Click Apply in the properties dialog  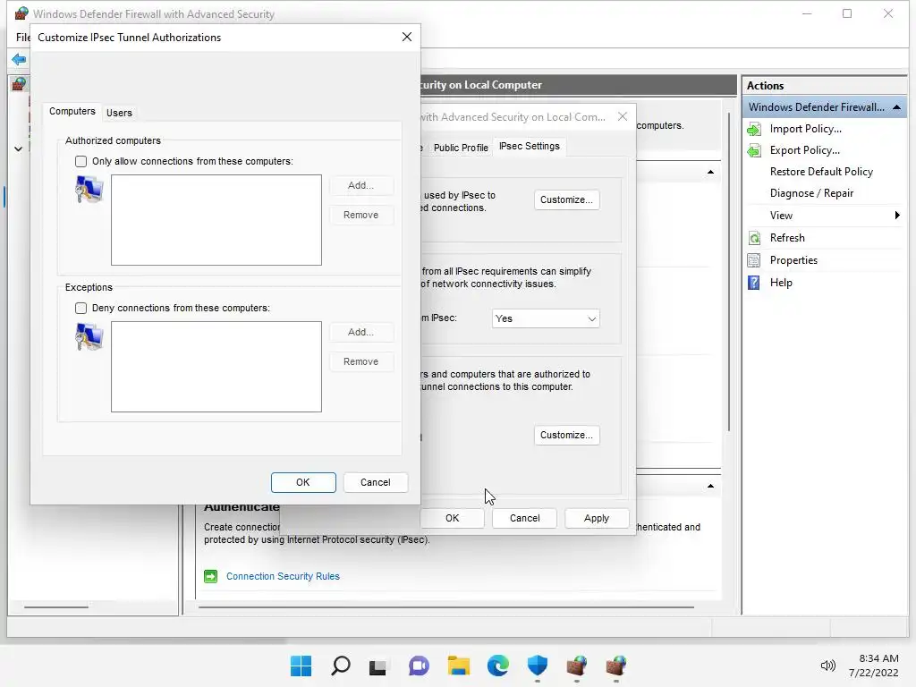tap(597, 518)
